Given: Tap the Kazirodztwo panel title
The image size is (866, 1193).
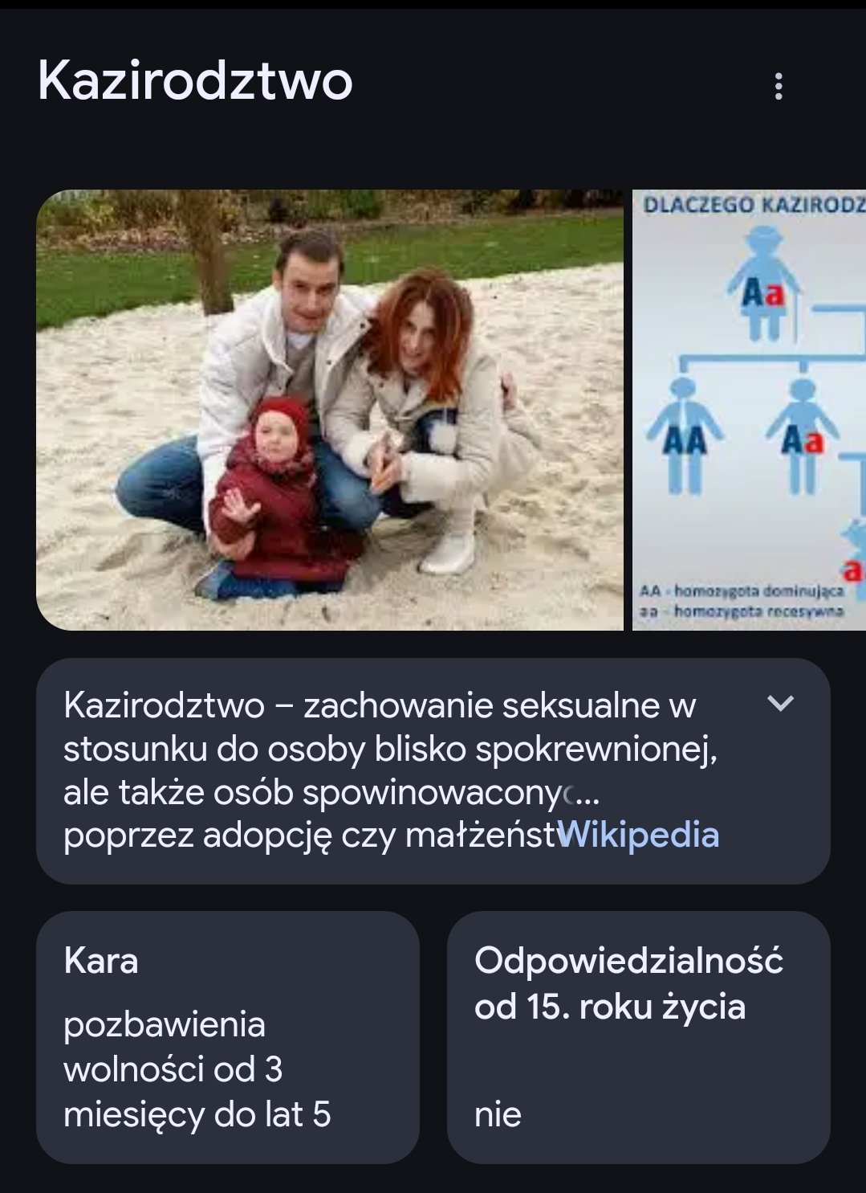Looking at the screenshot, I should point(195,81).
